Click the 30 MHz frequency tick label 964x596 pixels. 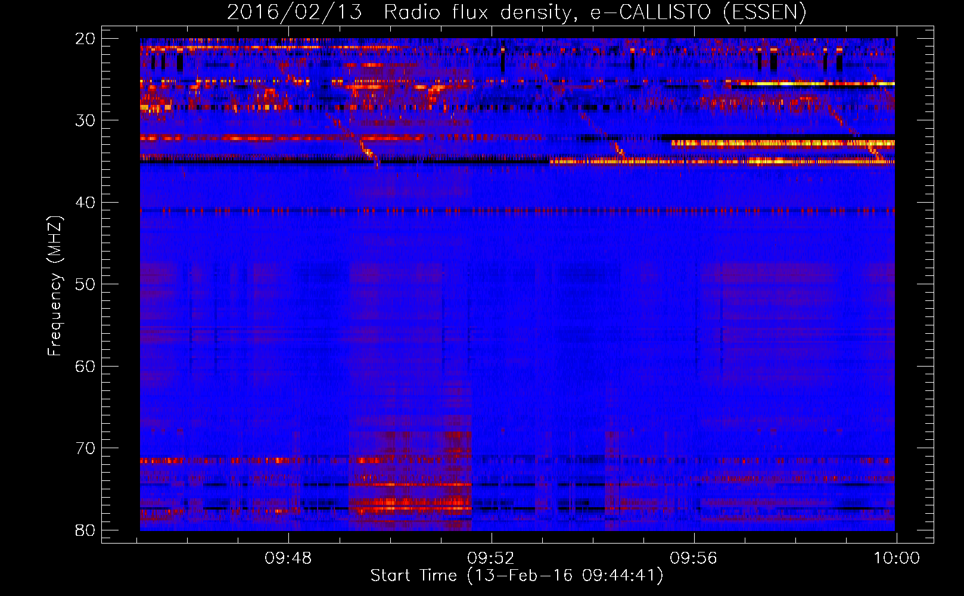(x=85, y=120)
